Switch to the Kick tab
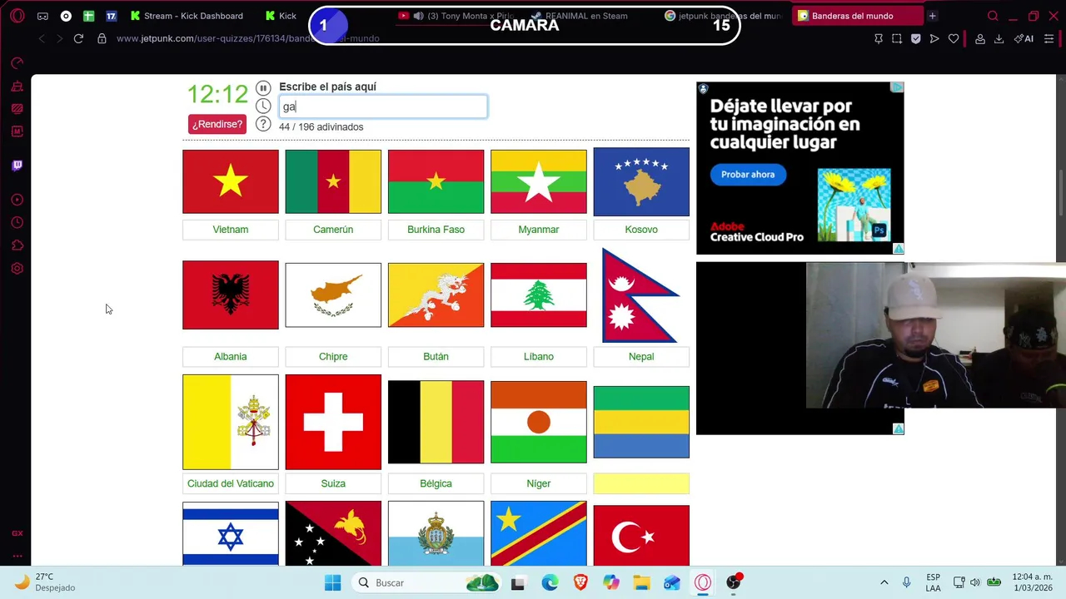 [281, 16]
